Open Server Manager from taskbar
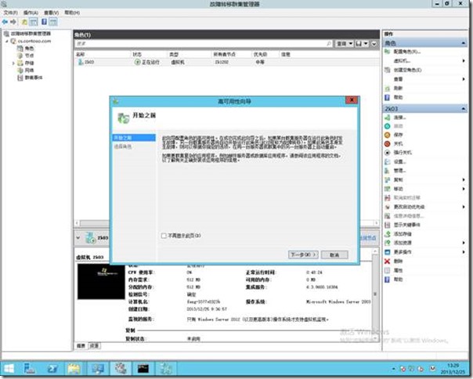473x379 pixels. coord(30,369)
